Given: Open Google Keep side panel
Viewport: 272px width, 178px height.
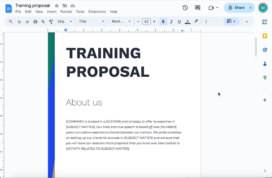Looking at the screenshot, I should coord(265,36).
